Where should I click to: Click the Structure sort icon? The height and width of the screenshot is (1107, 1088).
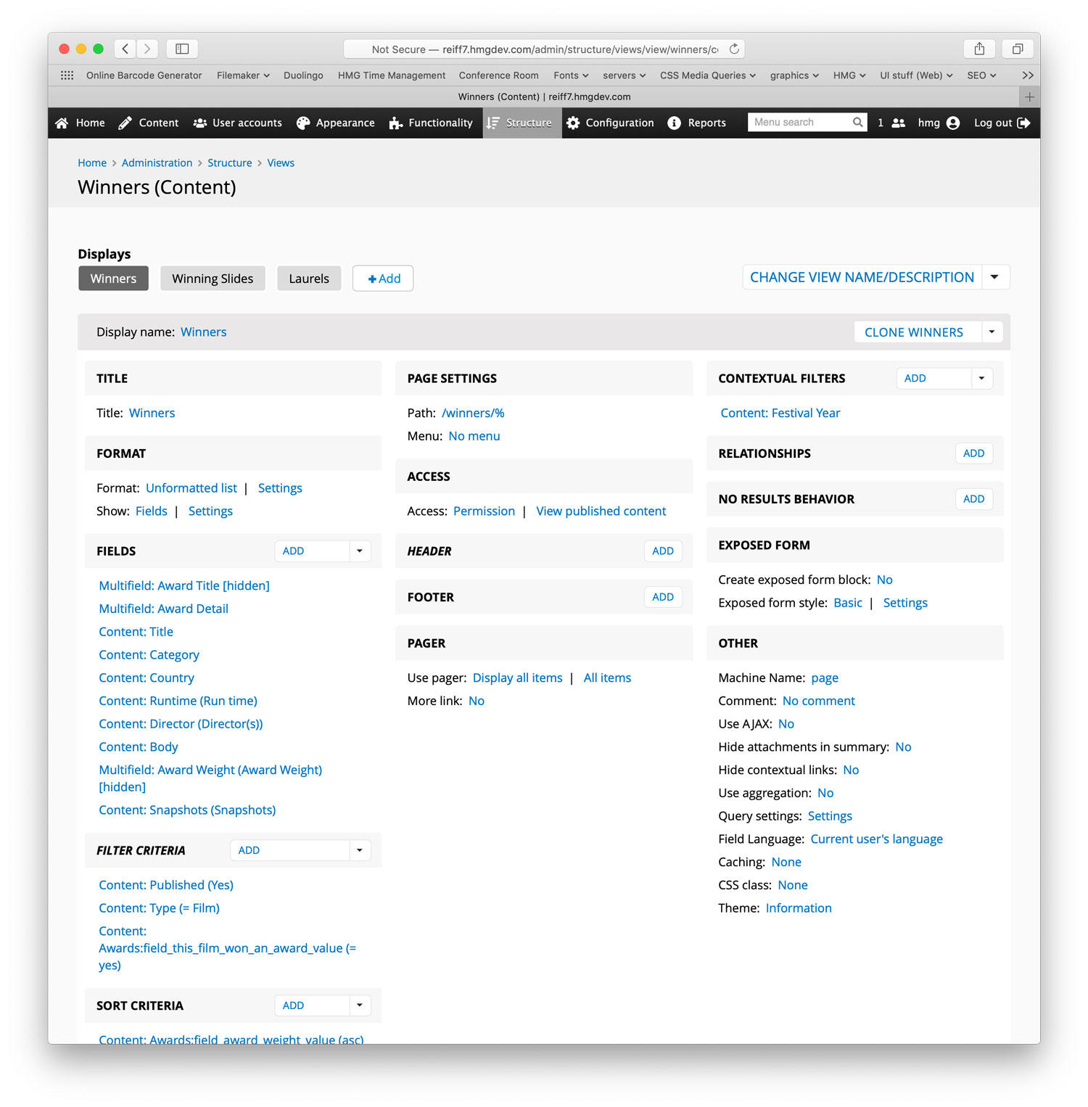click(493, 123)
